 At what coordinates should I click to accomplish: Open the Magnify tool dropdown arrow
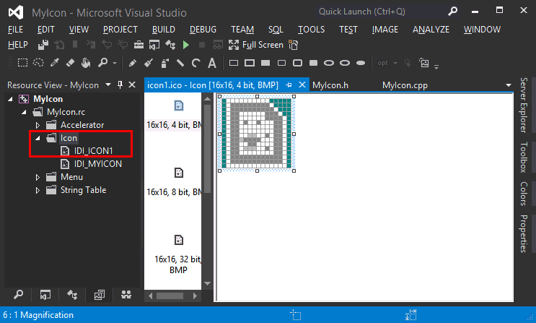[x=115, y=63]
